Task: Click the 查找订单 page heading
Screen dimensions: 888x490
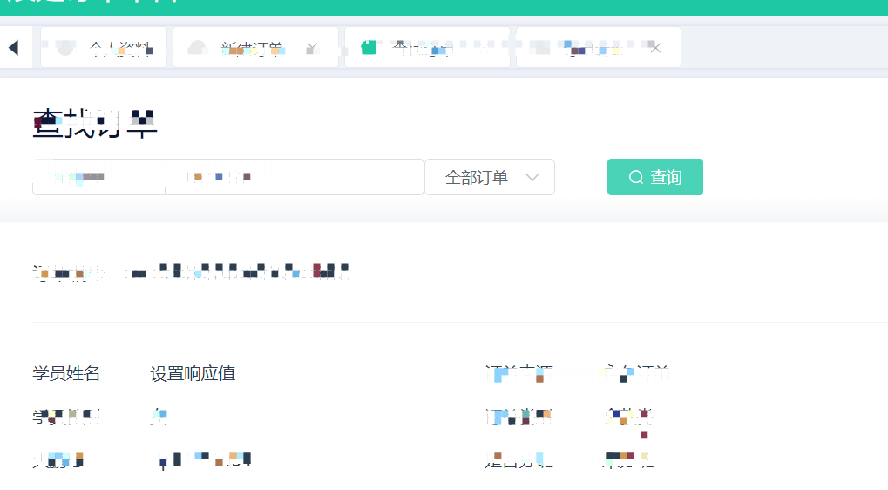Action: (x=95, y=125)
